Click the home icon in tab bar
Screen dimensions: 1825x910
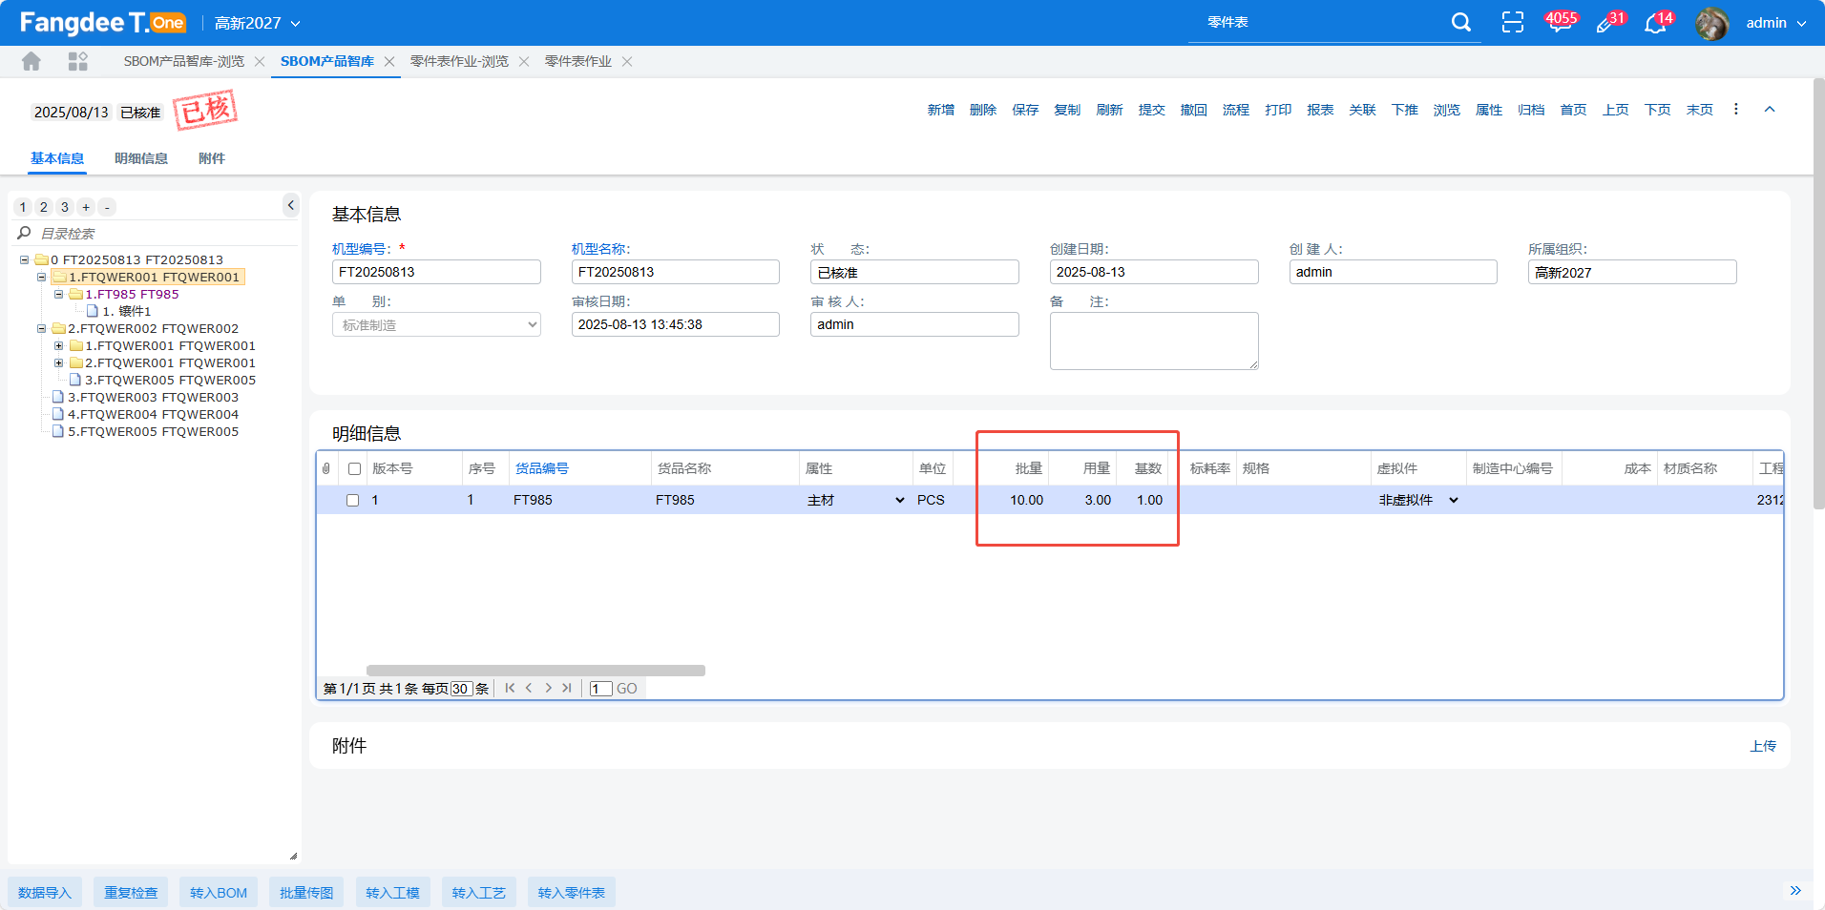(x=31, y=62)
